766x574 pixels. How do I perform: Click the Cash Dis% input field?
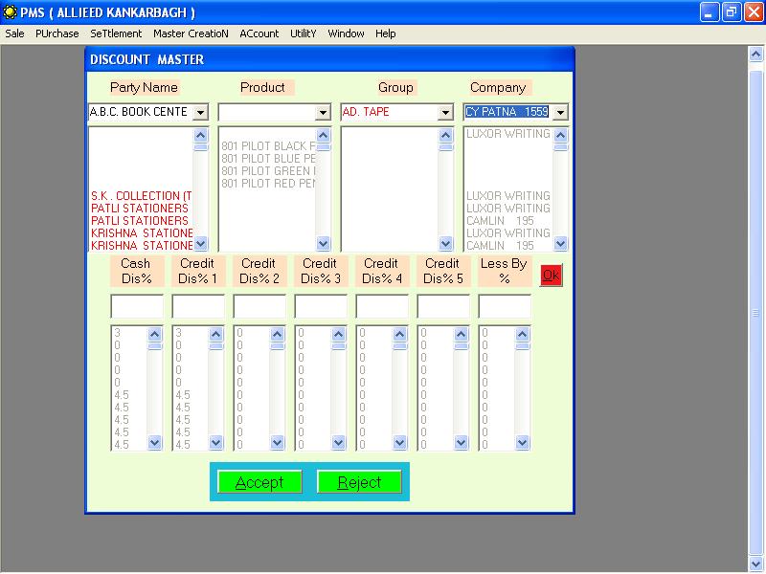[x=137, y=306]
